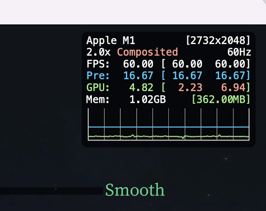
Task: Click the FPS: row label
Action: coord(98,64)
